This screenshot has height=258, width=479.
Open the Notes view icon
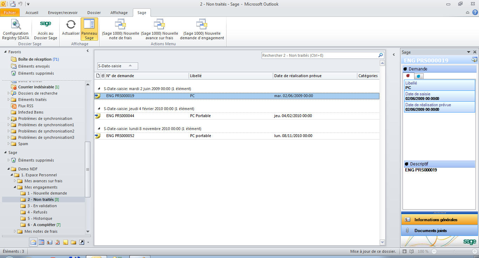tap(66, 242)
